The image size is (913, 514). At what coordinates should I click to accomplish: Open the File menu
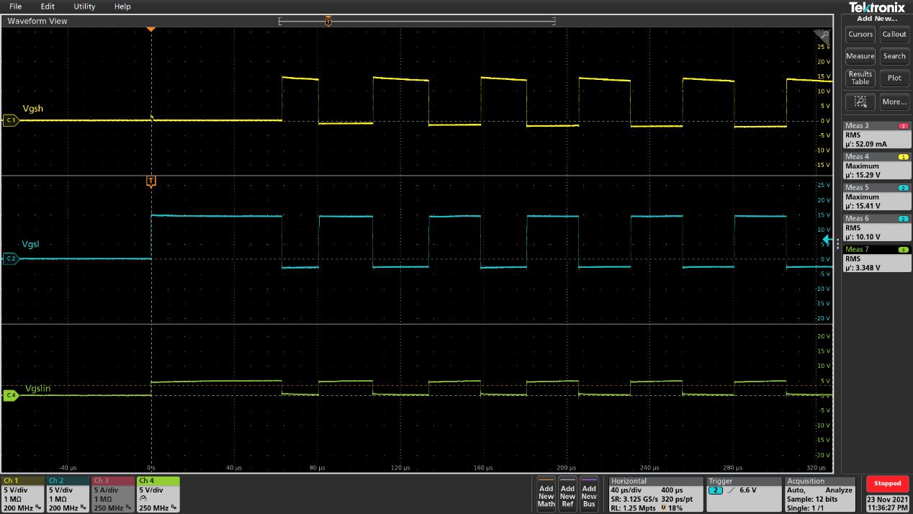click(x=15, y=6)
